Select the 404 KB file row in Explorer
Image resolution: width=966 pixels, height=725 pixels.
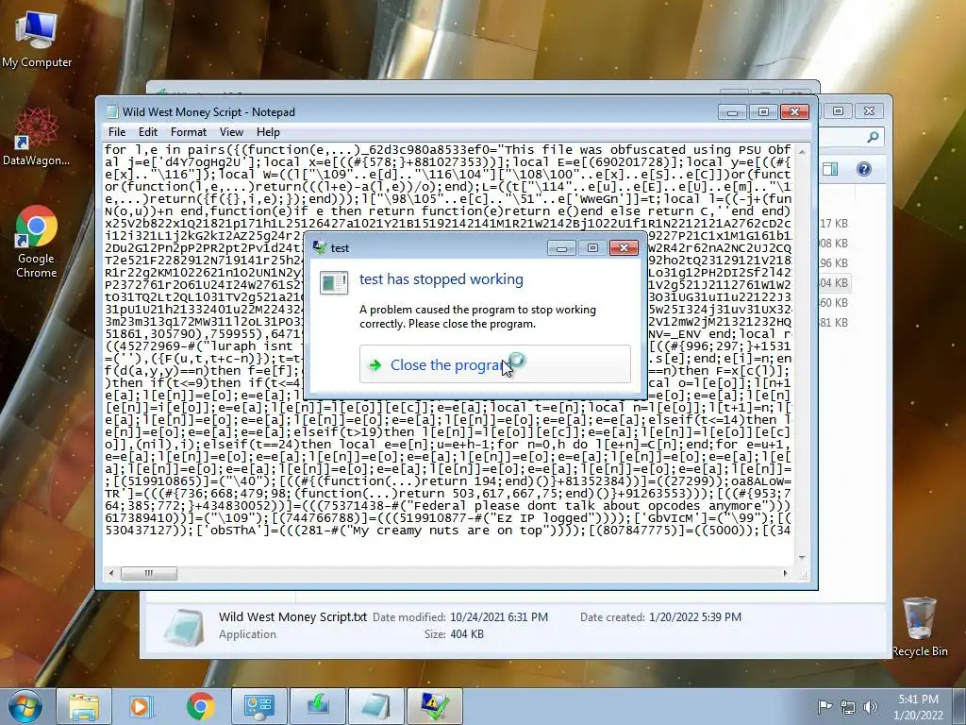pos(834,283)
